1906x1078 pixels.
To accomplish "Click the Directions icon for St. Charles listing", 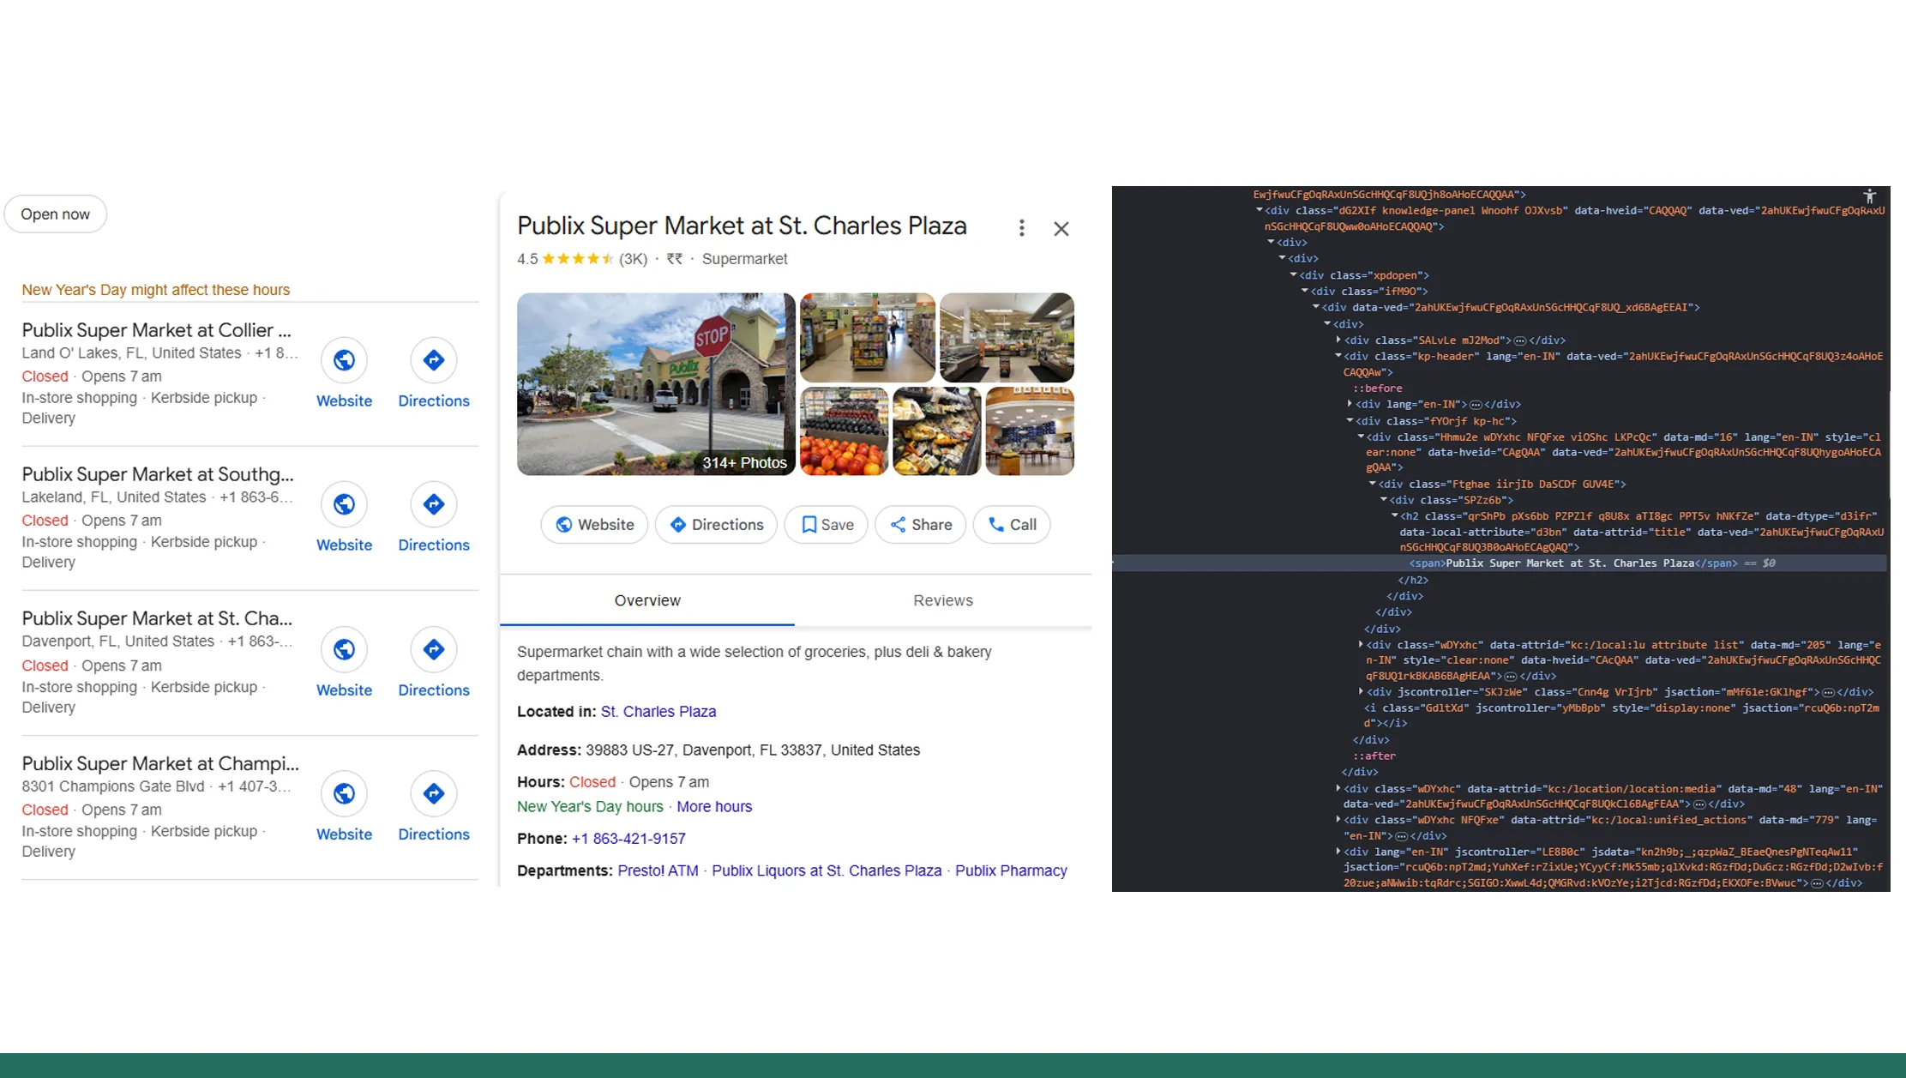I will tap(434, 649).
